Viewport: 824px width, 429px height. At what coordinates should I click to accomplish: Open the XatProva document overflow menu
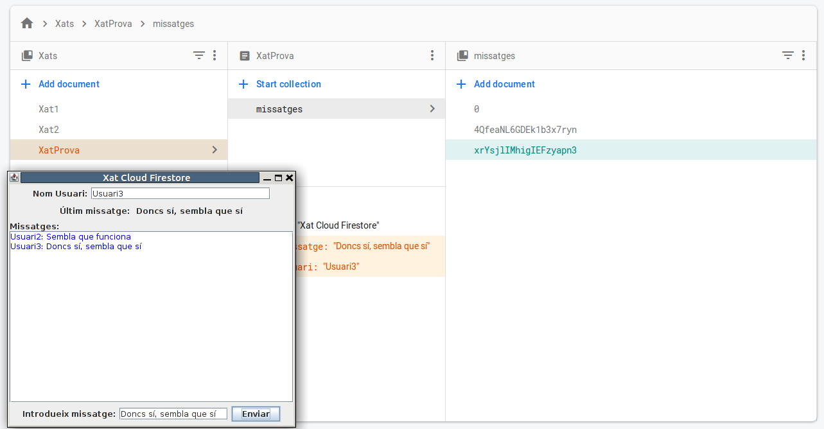(432, 56)
